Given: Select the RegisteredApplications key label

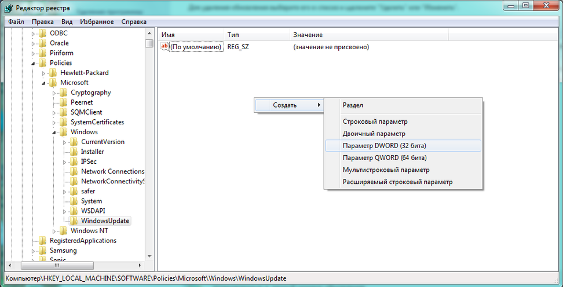Looking at the screenshot, I should [x=83, y=240].
